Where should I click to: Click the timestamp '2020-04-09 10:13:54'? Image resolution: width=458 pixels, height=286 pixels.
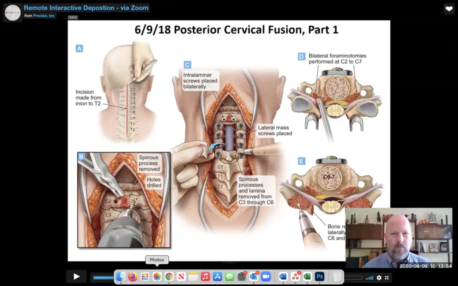tap(425, 266)
